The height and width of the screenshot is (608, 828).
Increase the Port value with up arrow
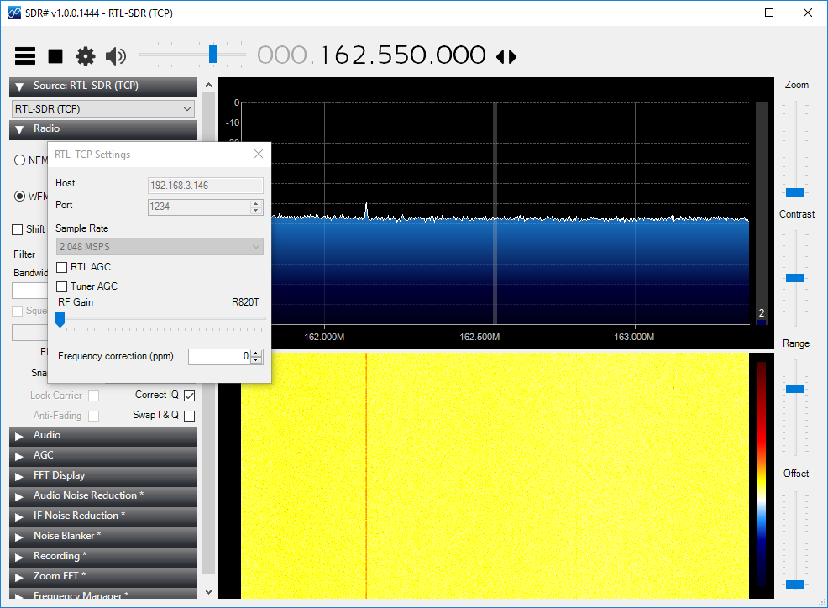(x=256, y=203)
